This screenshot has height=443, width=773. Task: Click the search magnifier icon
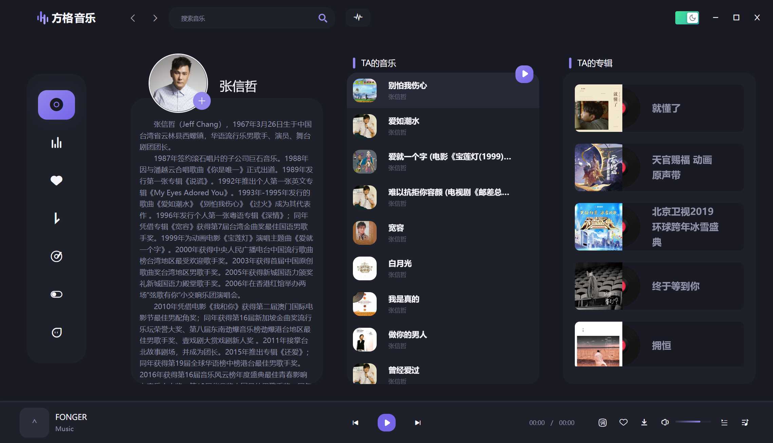[x=323, y=18]
